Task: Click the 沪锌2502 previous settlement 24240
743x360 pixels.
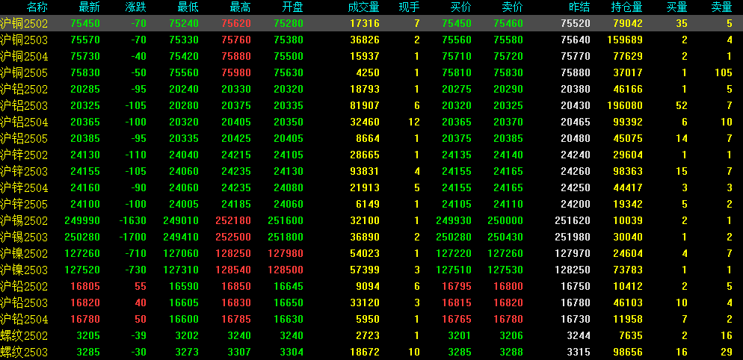Action: point(576,155)
